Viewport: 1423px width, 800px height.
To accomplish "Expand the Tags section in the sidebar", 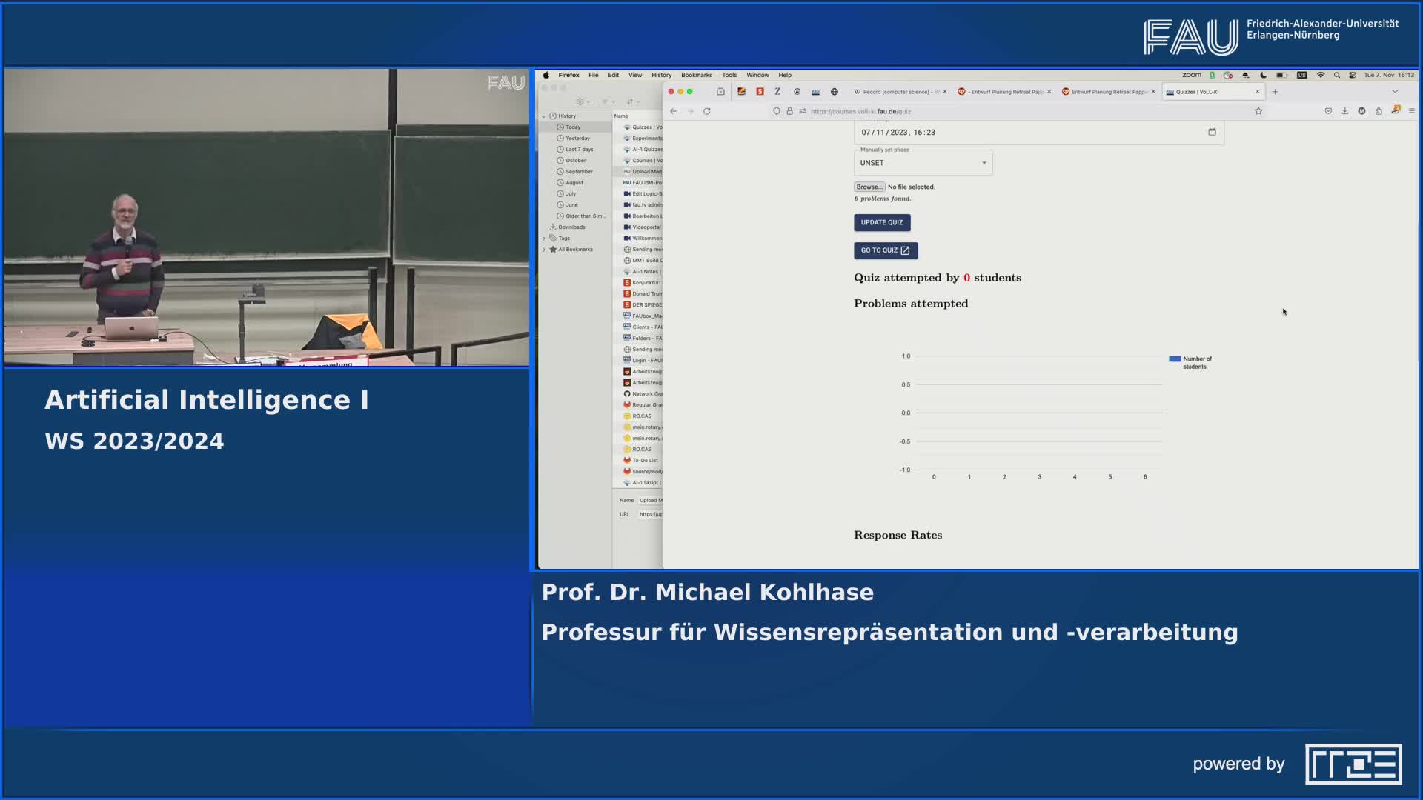I will pyautogui.click(x=547, y=238).
